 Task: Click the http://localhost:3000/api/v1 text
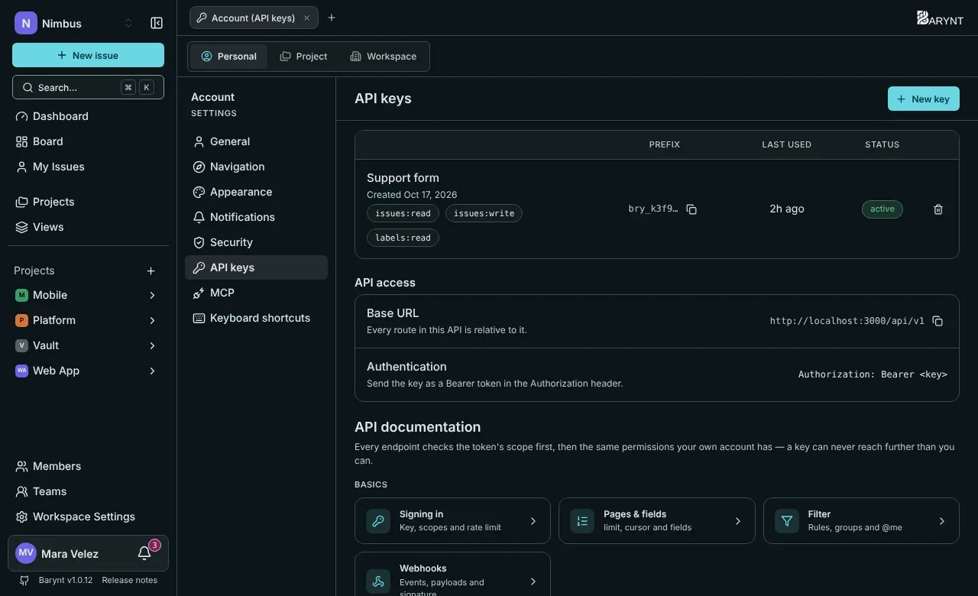pyautogui.click(x=847, y=321)
